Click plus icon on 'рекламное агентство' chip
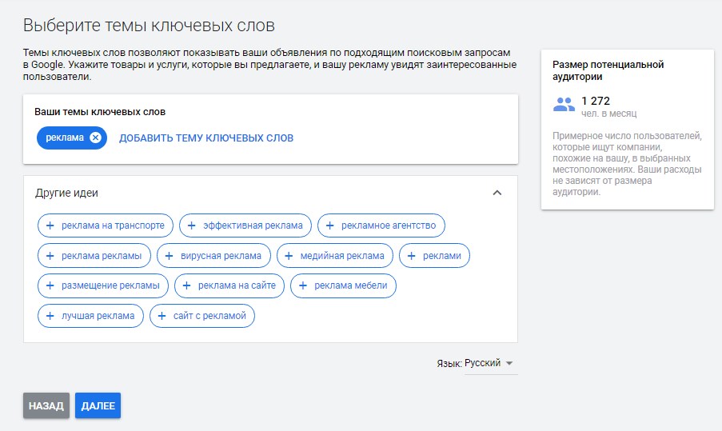Screen dimensions: 722x431 coord(330,225)
